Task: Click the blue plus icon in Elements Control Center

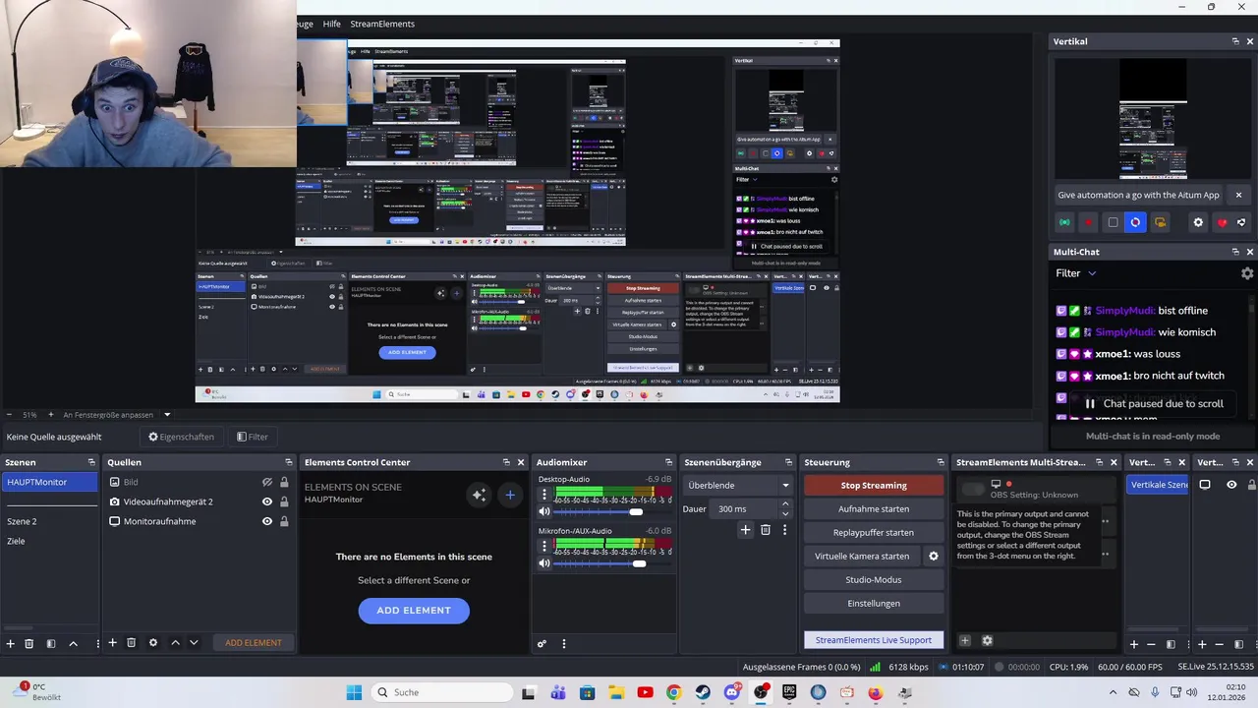Action: (510, 495)
